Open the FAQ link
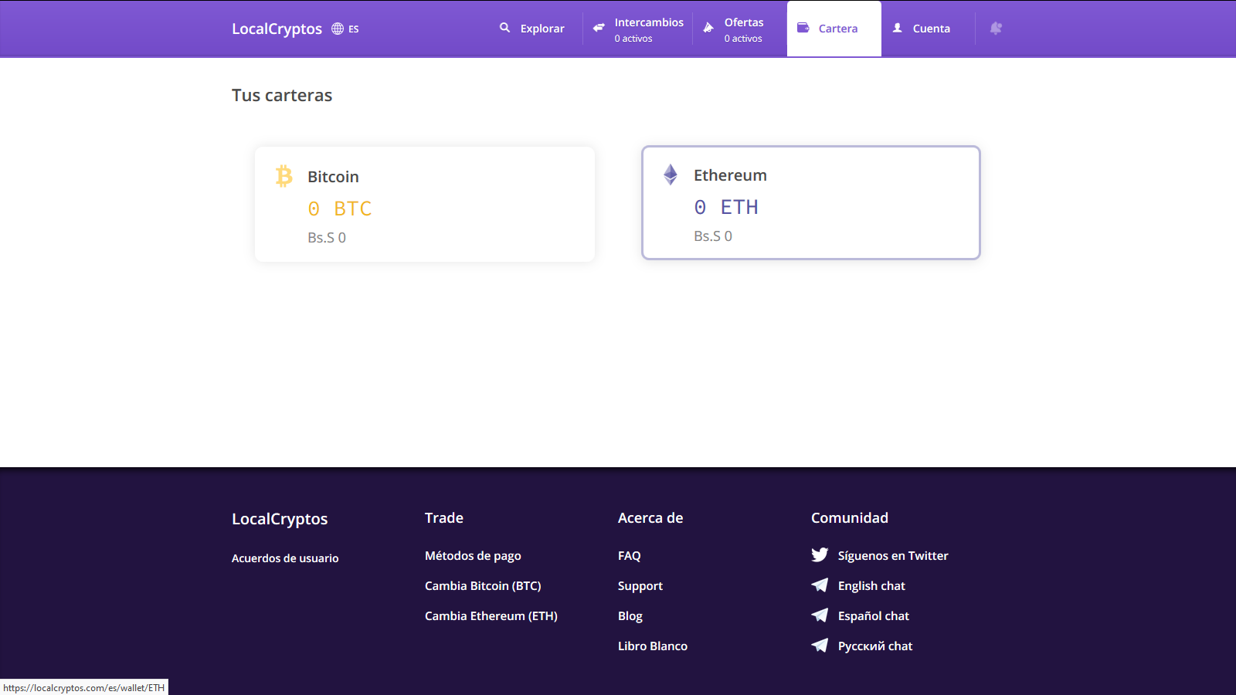 630,556
